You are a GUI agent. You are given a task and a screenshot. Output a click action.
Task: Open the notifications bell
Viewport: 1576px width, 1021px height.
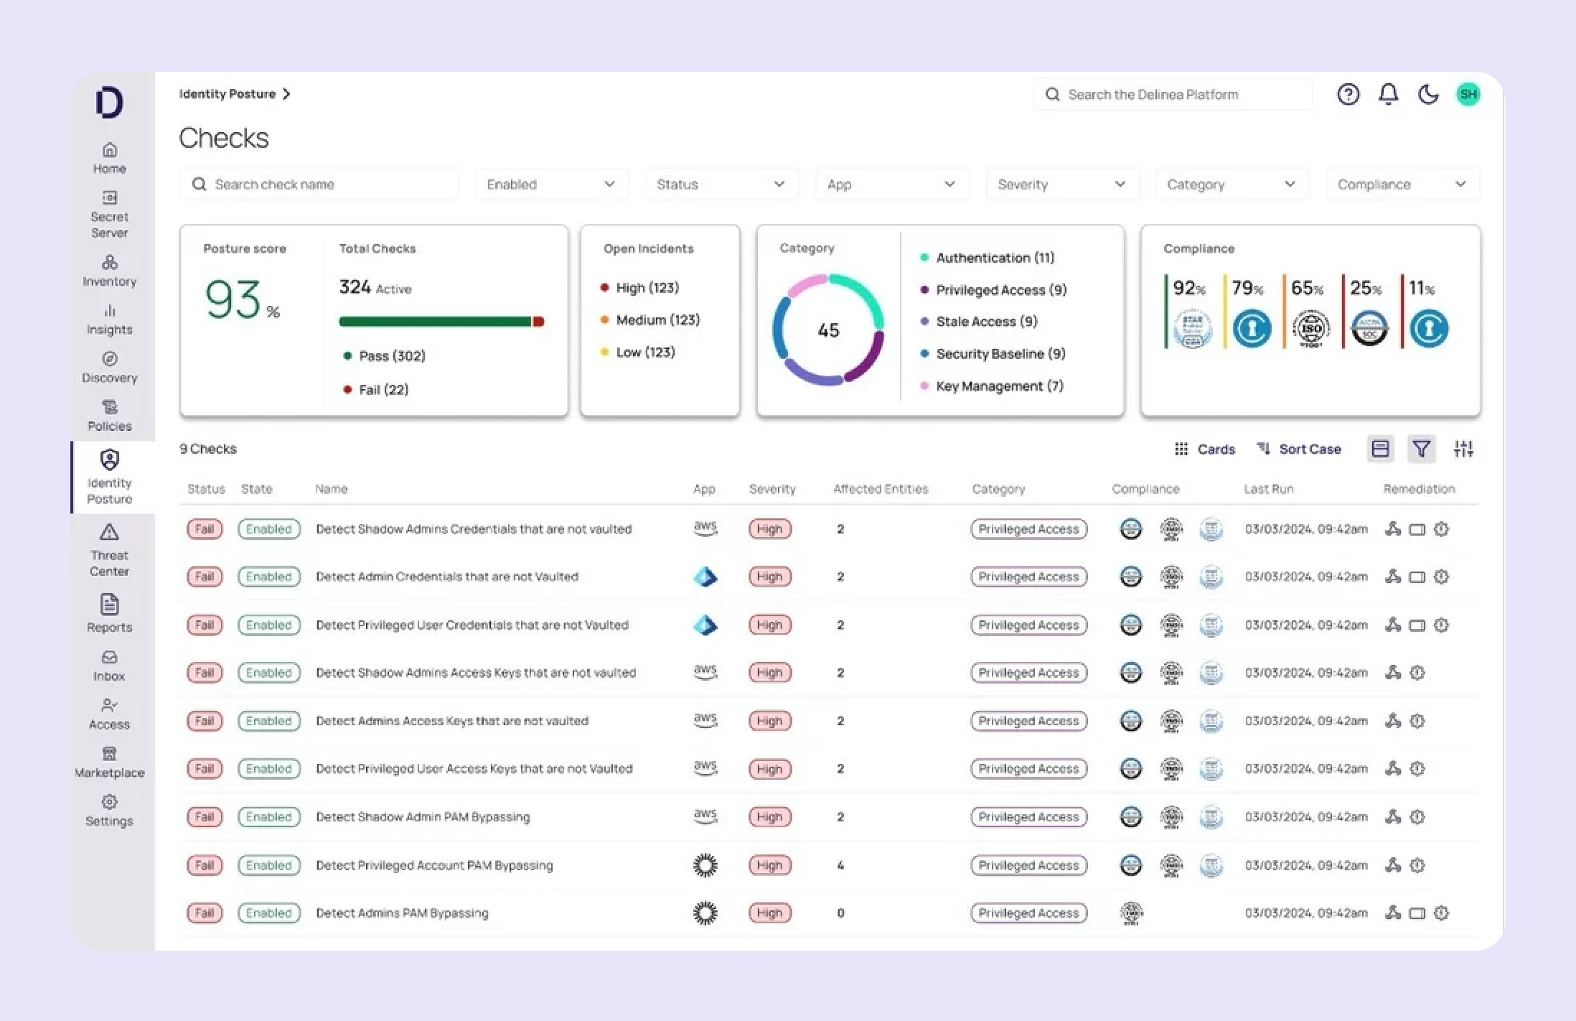1388,94
